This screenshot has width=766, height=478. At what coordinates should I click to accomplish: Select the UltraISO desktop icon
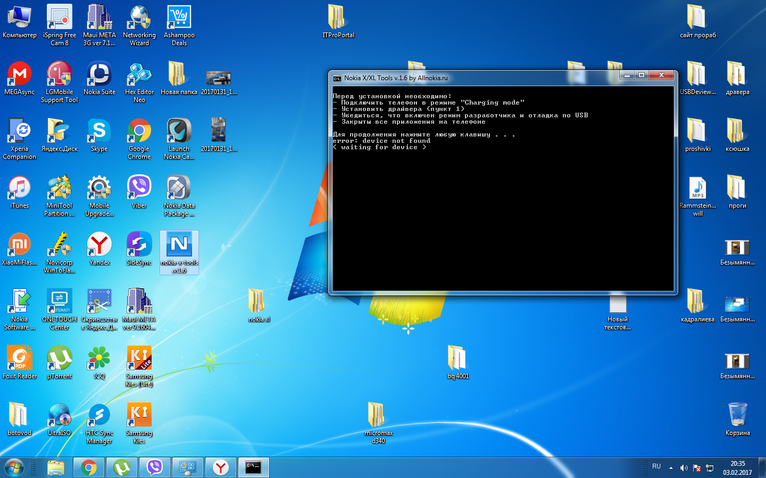pos(59,416)
